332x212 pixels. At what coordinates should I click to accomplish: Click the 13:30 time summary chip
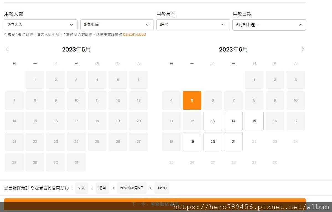tap(162, 188)
